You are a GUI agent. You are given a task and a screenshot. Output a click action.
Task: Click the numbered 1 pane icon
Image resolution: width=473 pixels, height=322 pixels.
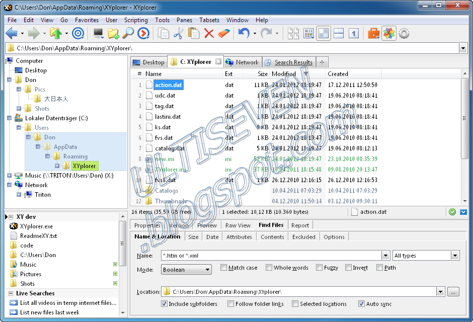pyautogui.click(x=354, y=33)
